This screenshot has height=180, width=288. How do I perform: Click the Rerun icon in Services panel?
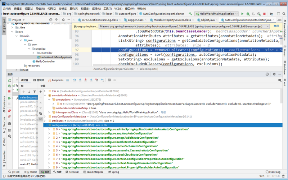pos(9,80)
